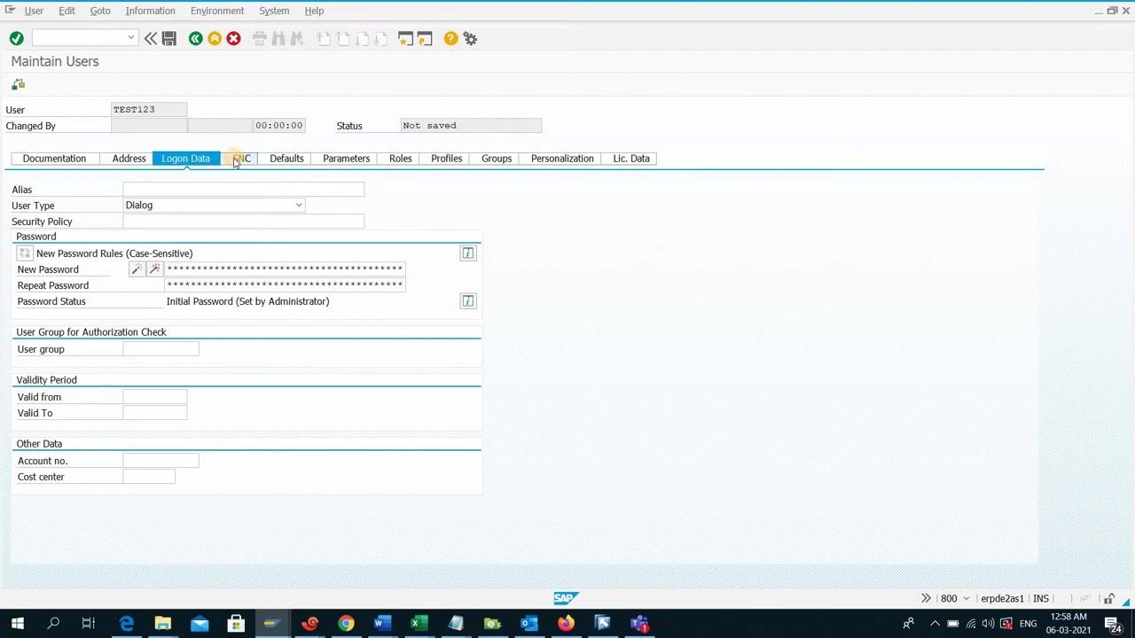Click the Security Policy input field
The height and width of the screenshot is (638, 1135).
point(244,222)
